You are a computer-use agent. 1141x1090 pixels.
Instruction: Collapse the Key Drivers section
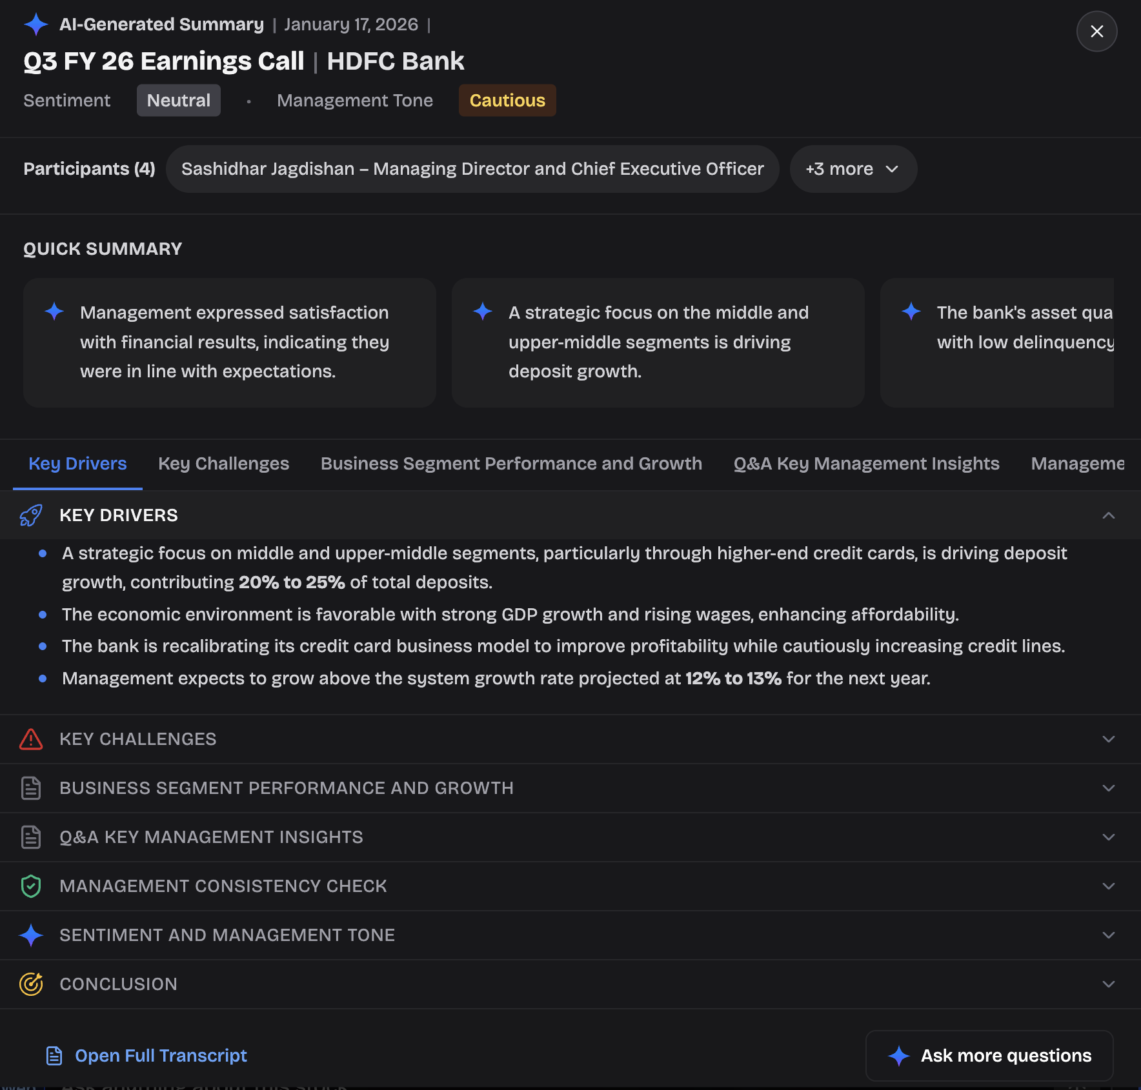tap(1108, 515)
